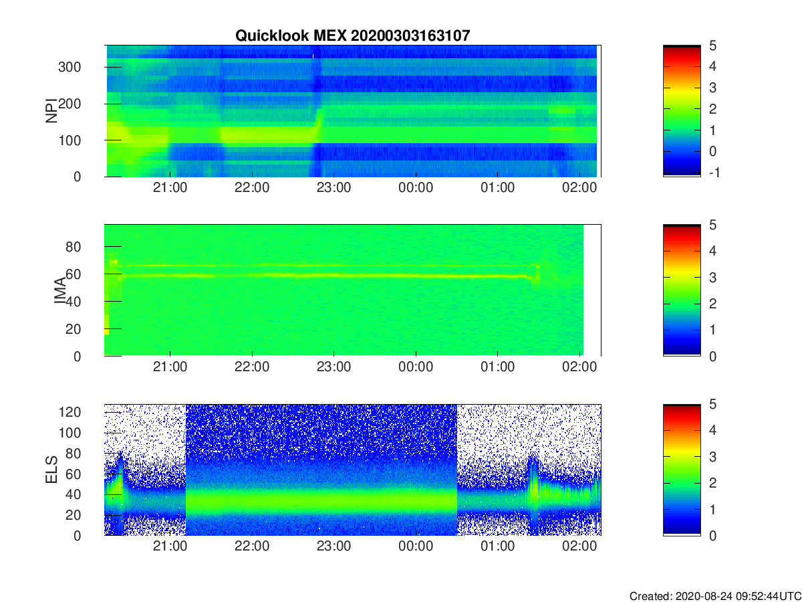Viewport: 802px width, 602px height.
Task: Click the 3 label on NPI colorbar
Action: (x=713, y=88)
